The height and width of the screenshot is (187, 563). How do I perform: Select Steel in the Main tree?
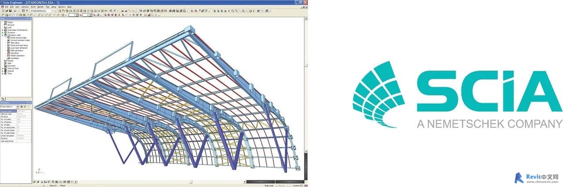10,63
